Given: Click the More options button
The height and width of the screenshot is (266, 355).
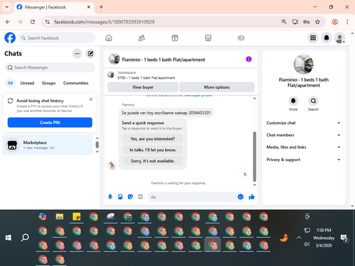Looking at the screenshot, I should (217, 87).
